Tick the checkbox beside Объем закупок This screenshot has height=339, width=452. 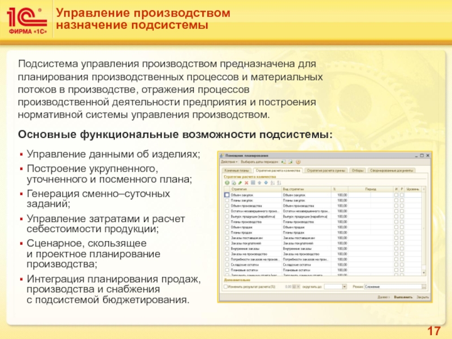[x=227, y=194]
